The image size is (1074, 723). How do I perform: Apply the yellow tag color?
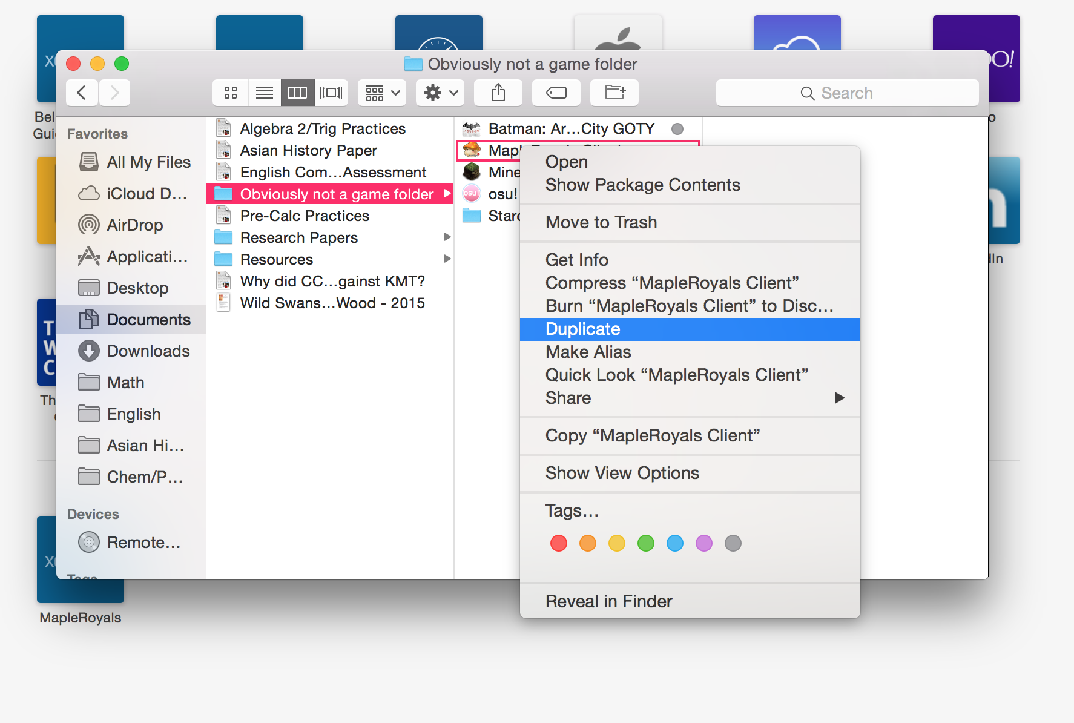coord(617,543)
